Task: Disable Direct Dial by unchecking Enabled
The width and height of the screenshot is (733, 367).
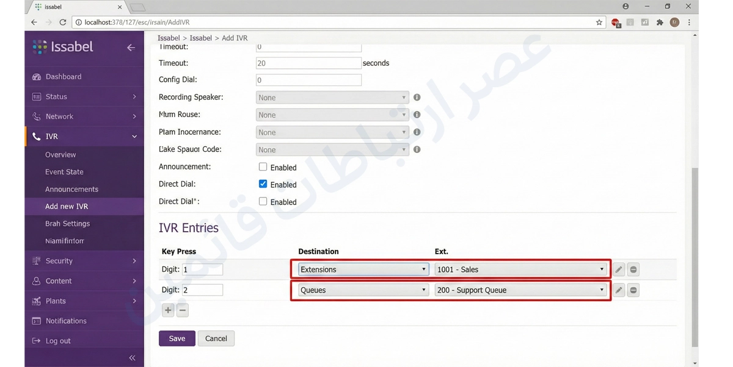Action: pyautogui.click(x=262, y=184)
